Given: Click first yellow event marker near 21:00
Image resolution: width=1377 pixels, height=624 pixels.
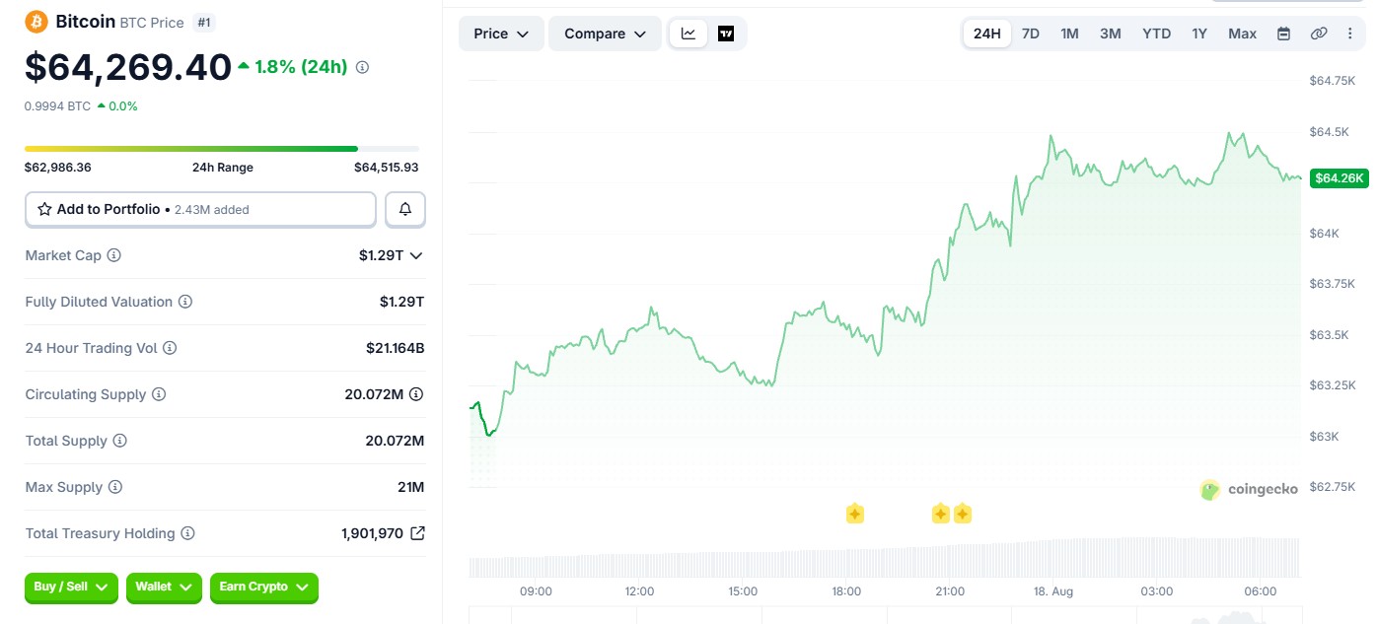Looking at the screenshot, I should 941,514.
